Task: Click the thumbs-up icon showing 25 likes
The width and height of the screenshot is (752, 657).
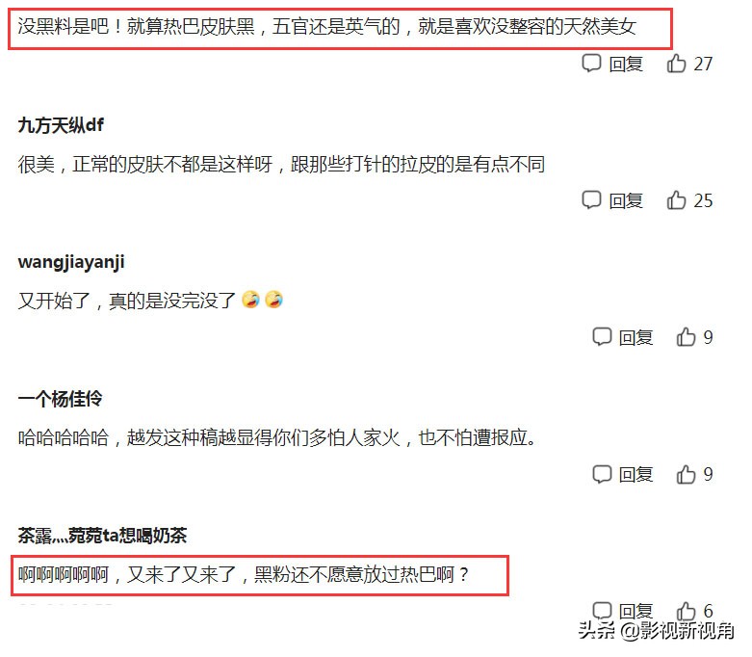Action: click(676, 200)
